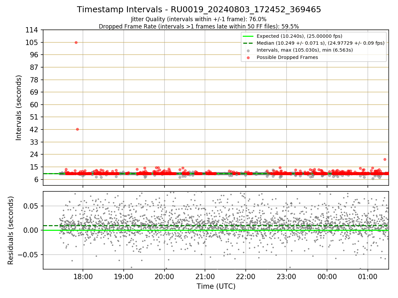Click the red dot marker in legend
Image resolution: width=398 pixels, height=298 pixels.
point(248,57)
